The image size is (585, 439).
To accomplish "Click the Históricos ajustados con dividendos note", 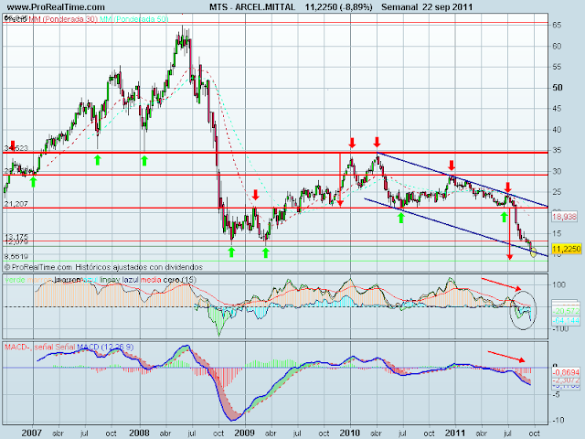I will (139, 267).
